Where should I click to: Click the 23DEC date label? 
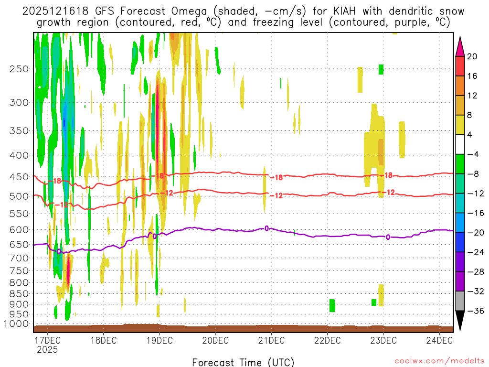coord(383,340)
